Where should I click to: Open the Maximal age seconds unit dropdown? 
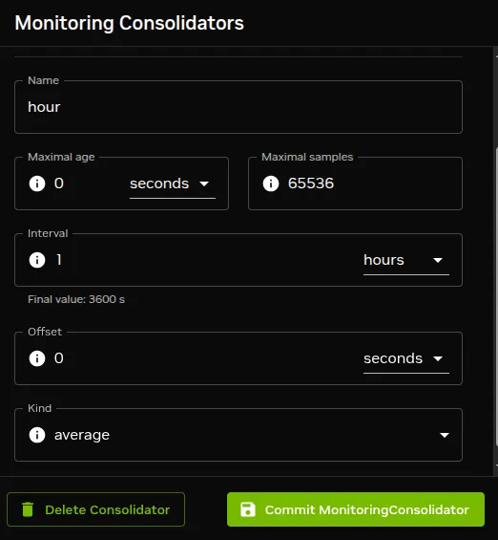[173, 184]
